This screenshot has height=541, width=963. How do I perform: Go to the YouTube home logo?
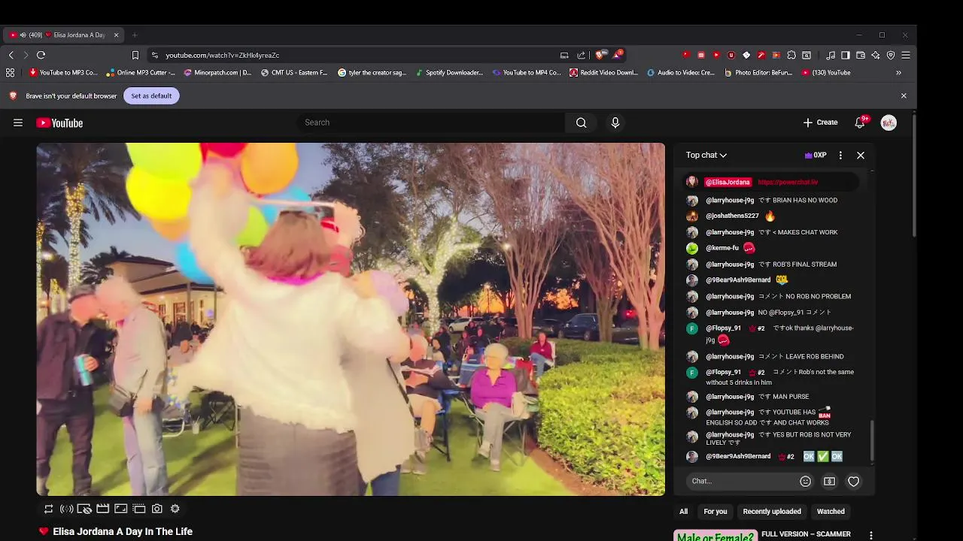59,122
